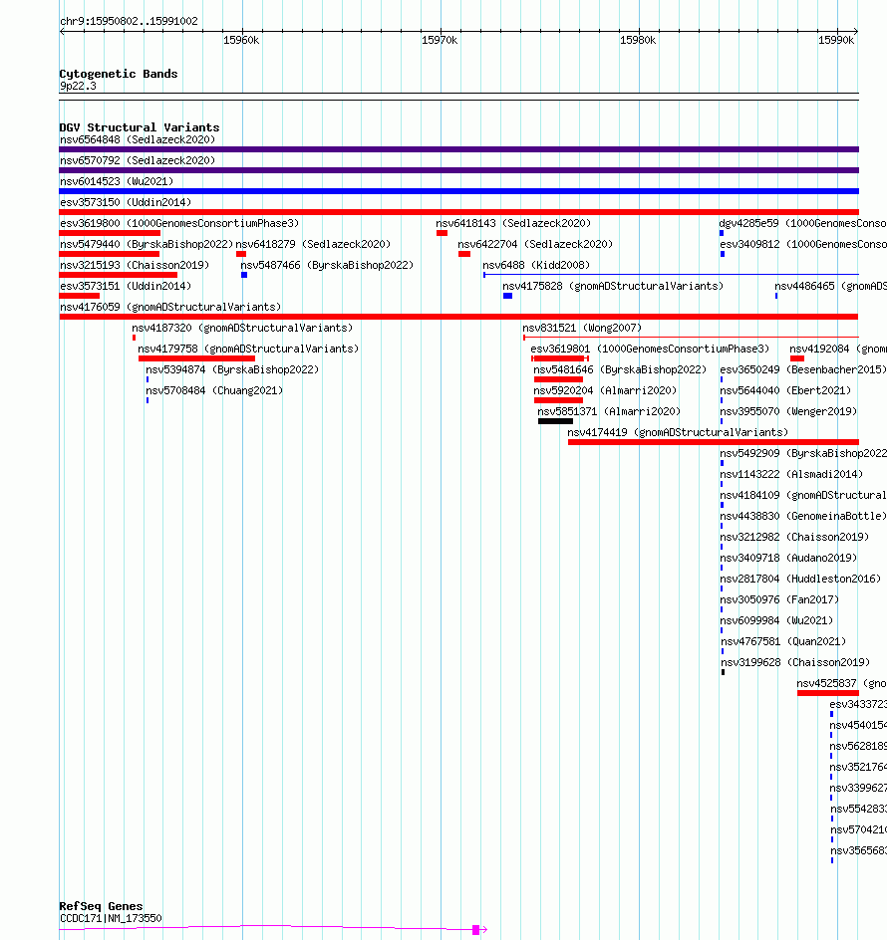Click the long red bar under nsv4176059
The image size is (887, 940).
point(459,317)
